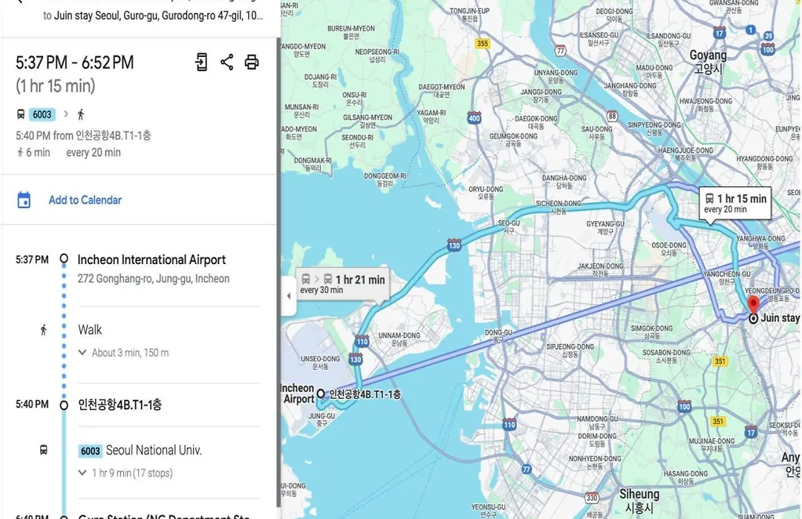Click the "every 20 min" frequency text in the panel

tap(94, 152)
